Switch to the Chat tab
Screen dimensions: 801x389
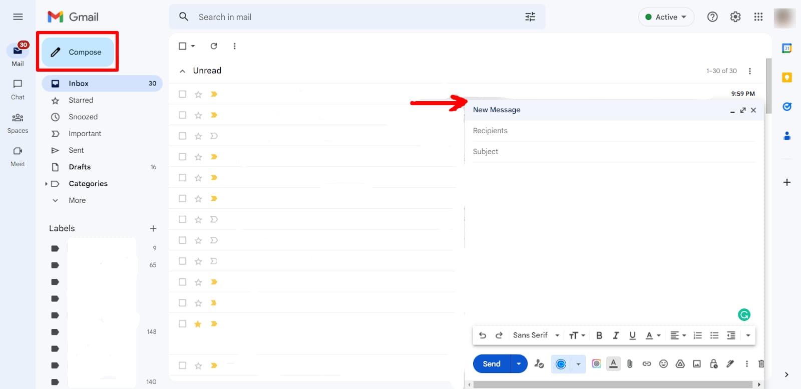tap(18, 89)
